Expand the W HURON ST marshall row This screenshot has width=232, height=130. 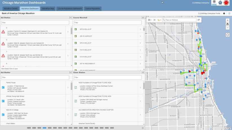pyautogui.click(x=140, y=36)
